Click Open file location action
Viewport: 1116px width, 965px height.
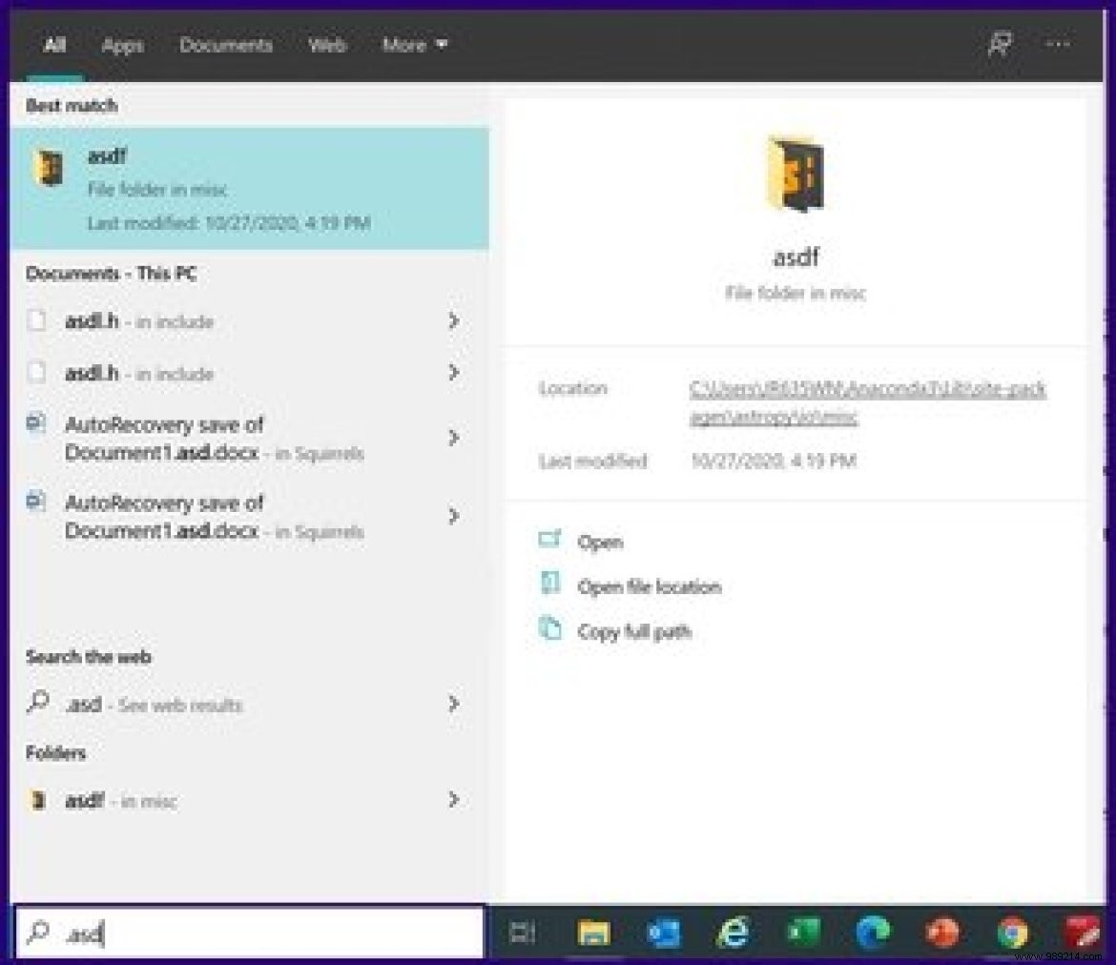pos(649,586)
